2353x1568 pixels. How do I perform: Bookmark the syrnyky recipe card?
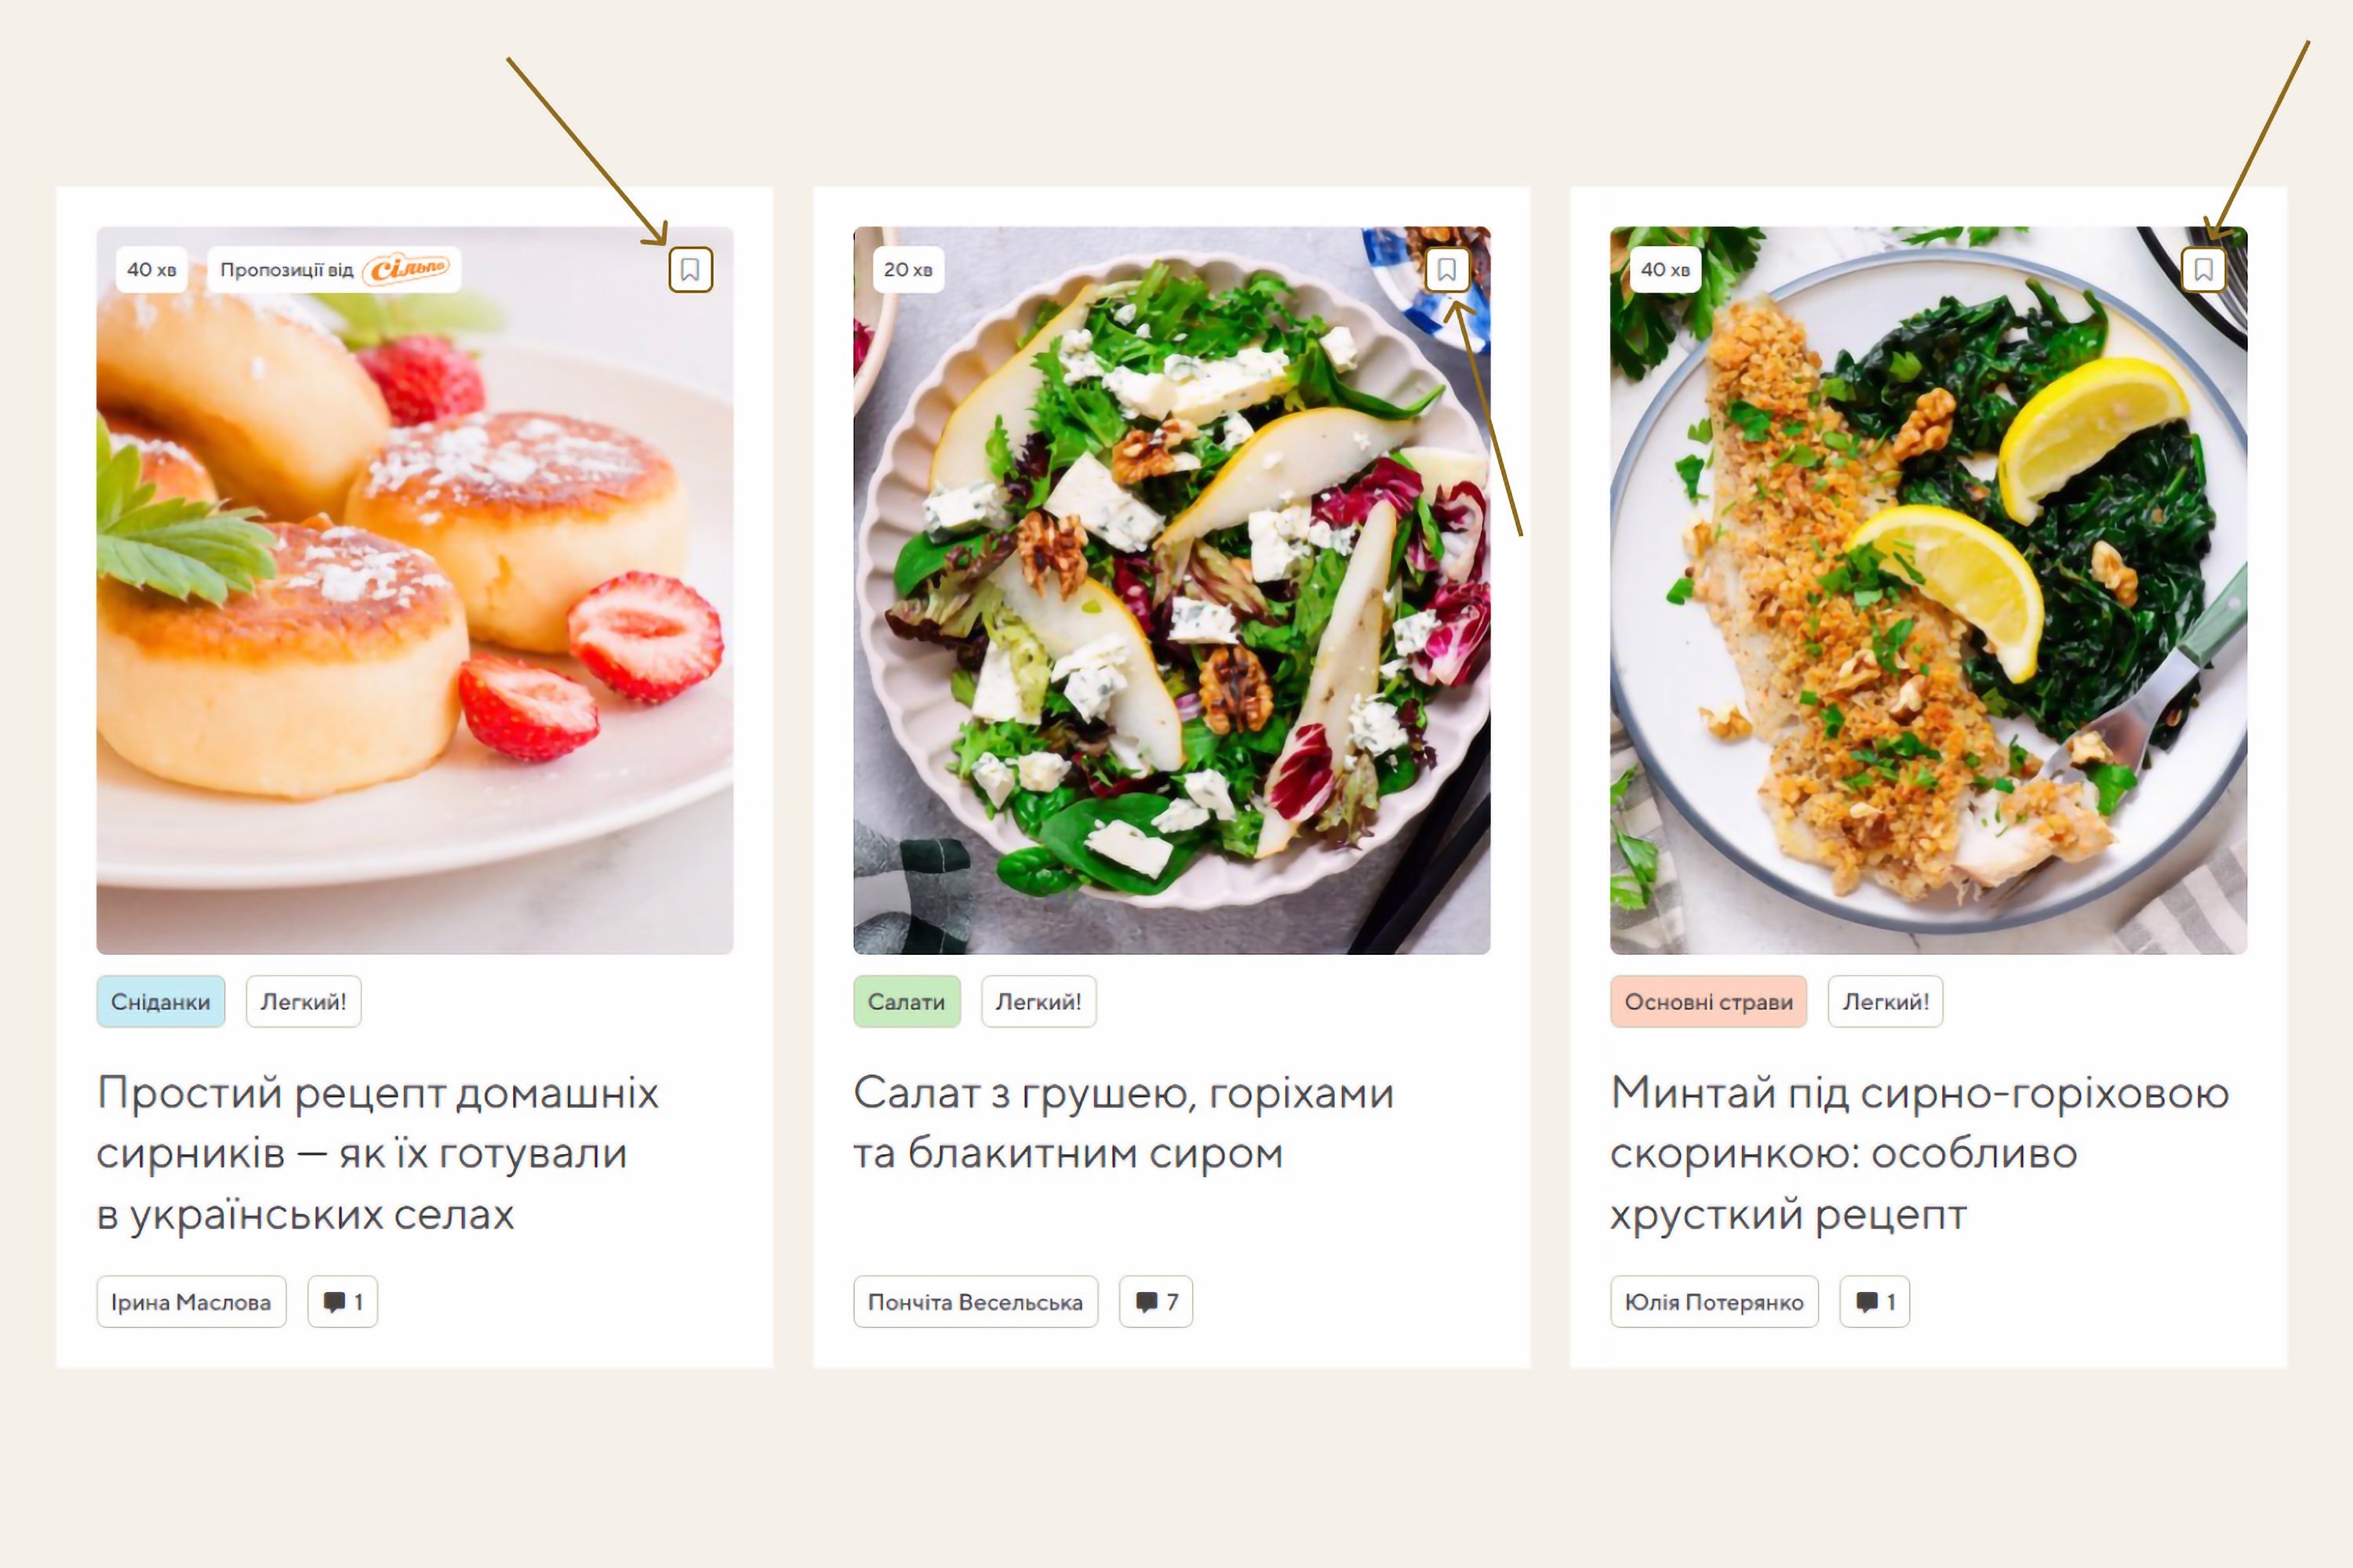click(x=690, y=270)
